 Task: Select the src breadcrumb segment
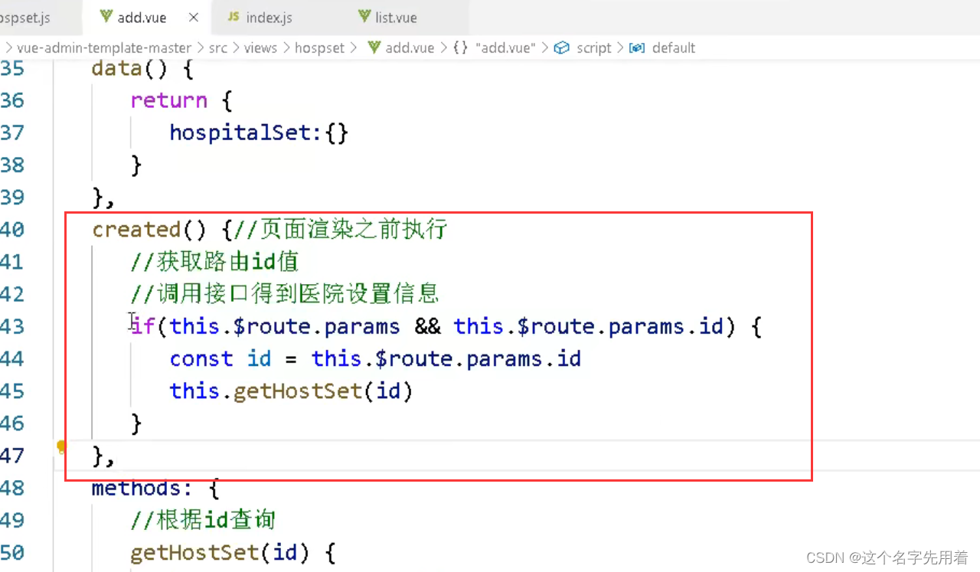218,47
